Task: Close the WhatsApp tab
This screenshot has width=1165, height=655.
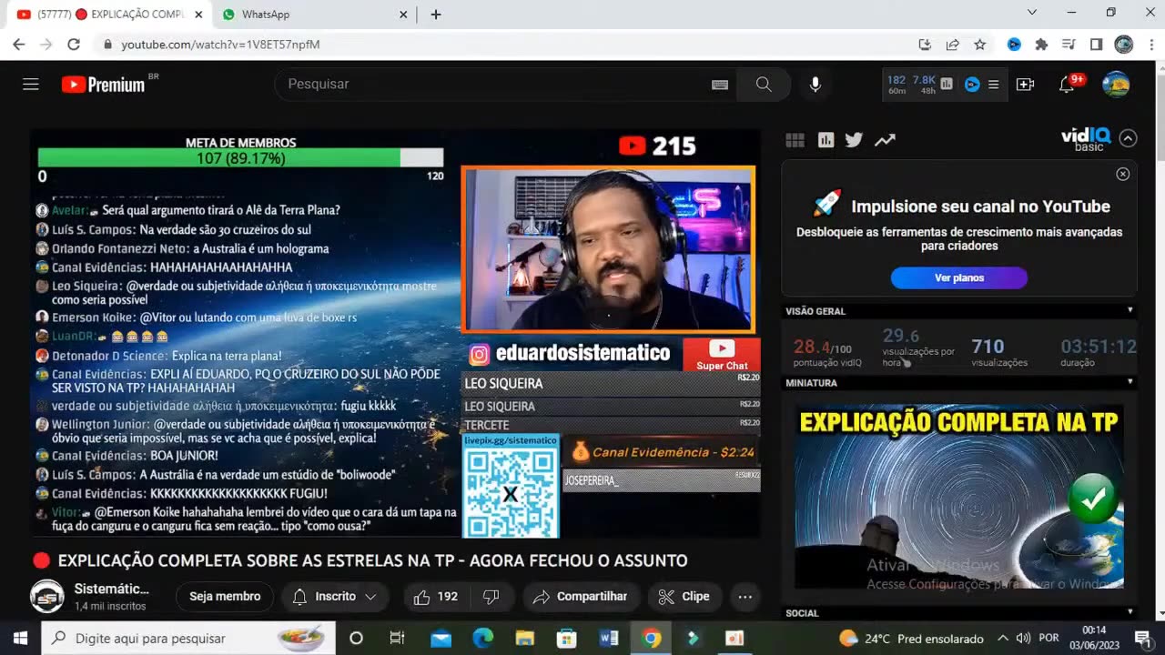Action: tap(403, 15)
